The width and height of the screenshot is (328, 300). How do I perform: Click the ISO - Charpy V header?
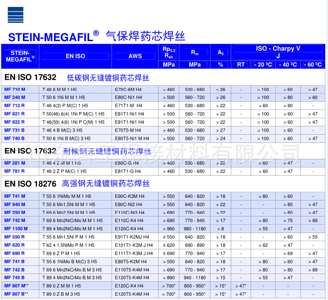[278, 49]
